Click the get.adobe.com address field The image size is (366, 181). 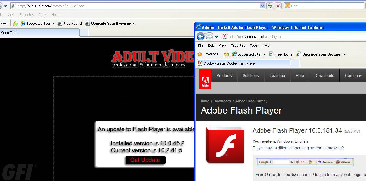coord(293,37)
